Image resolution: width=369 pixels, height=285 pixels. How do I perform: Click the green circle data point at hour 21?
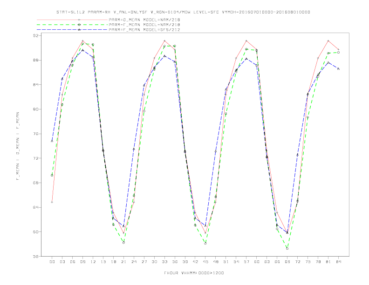(x=123, y=243)
